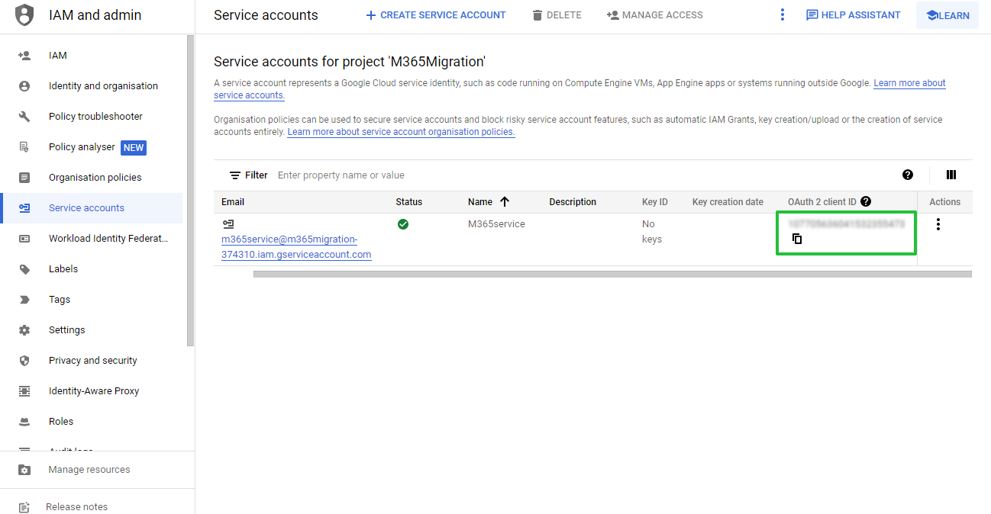Go to Privacy and security
This screenshot has height=514, width=991.
pos(93,361)
